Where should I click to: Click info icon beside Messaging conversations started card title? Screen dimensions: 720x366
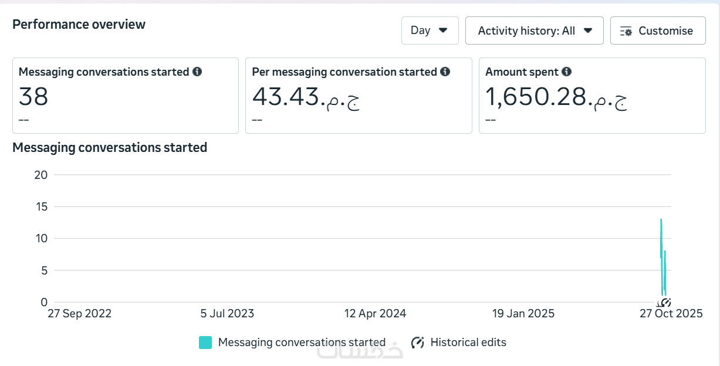pyautogui.click(x=197, y=72)
